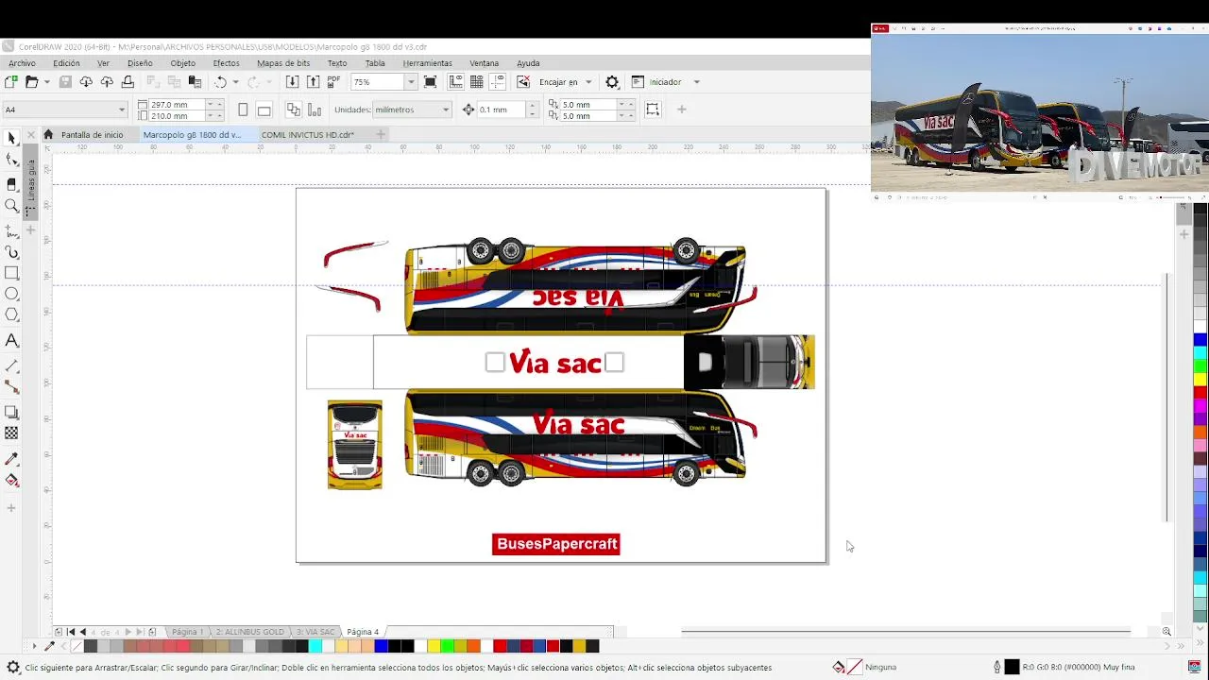Click the BusesPapercraft logo on canvas
Image resolution: width=1209 pixels, height=680 pixels.
[x=556, y=544]
